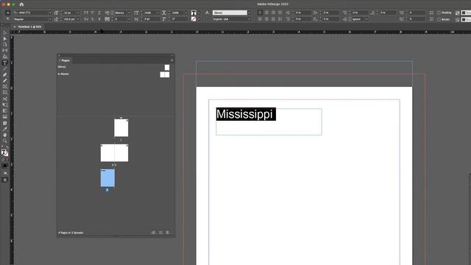471x265 pixels.
Task: Select the Page tool
Action: pyautogui.click(x=5, y=44)
